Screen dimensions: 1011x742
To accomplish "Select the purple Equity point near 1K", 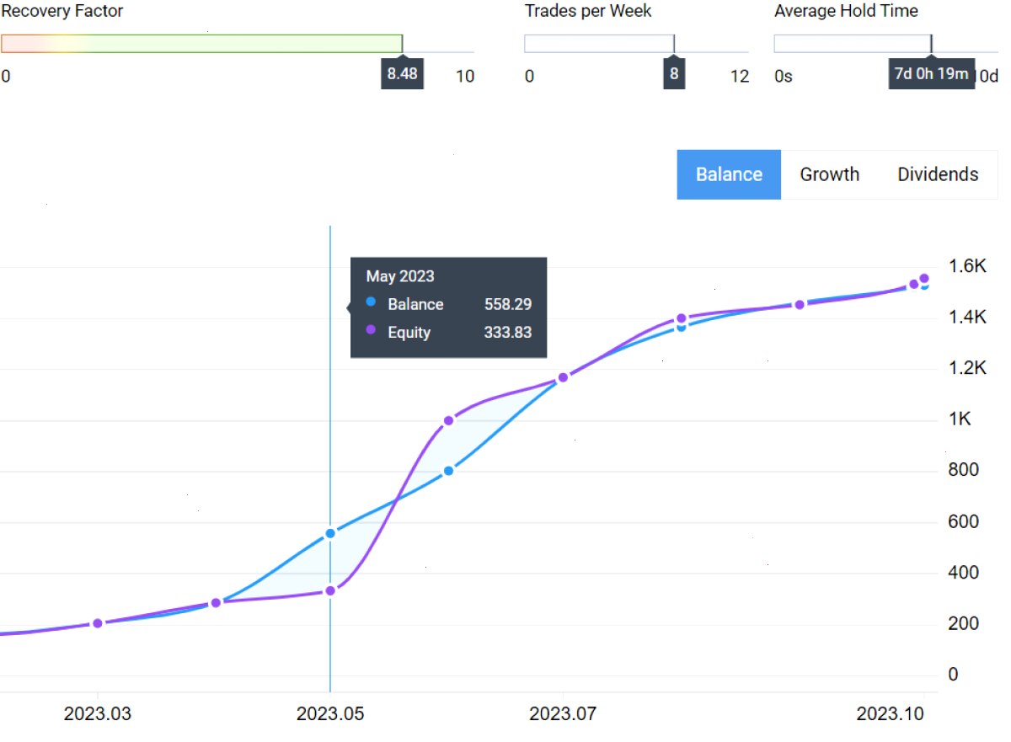I will point(449,420).
